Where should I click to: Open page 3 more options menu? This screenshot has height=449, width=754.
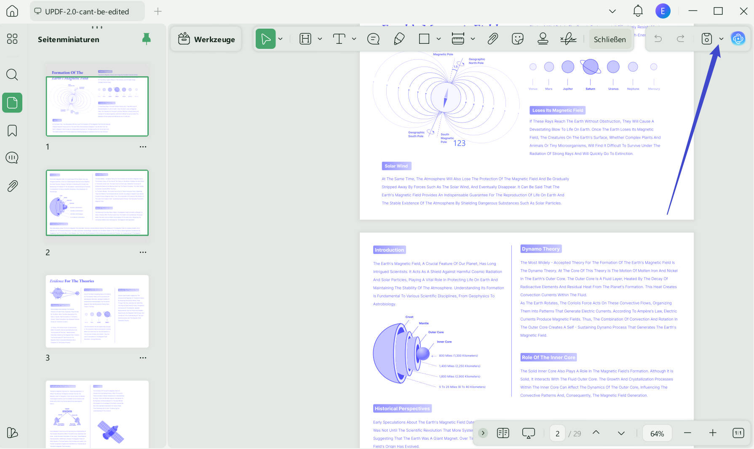coord(143,358)
